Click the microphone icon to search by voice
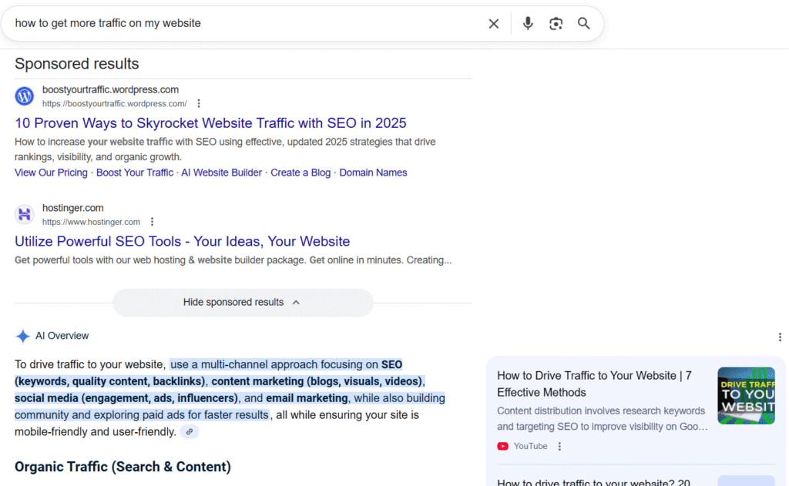The image size is (789, 486). [x=528, y=23]
